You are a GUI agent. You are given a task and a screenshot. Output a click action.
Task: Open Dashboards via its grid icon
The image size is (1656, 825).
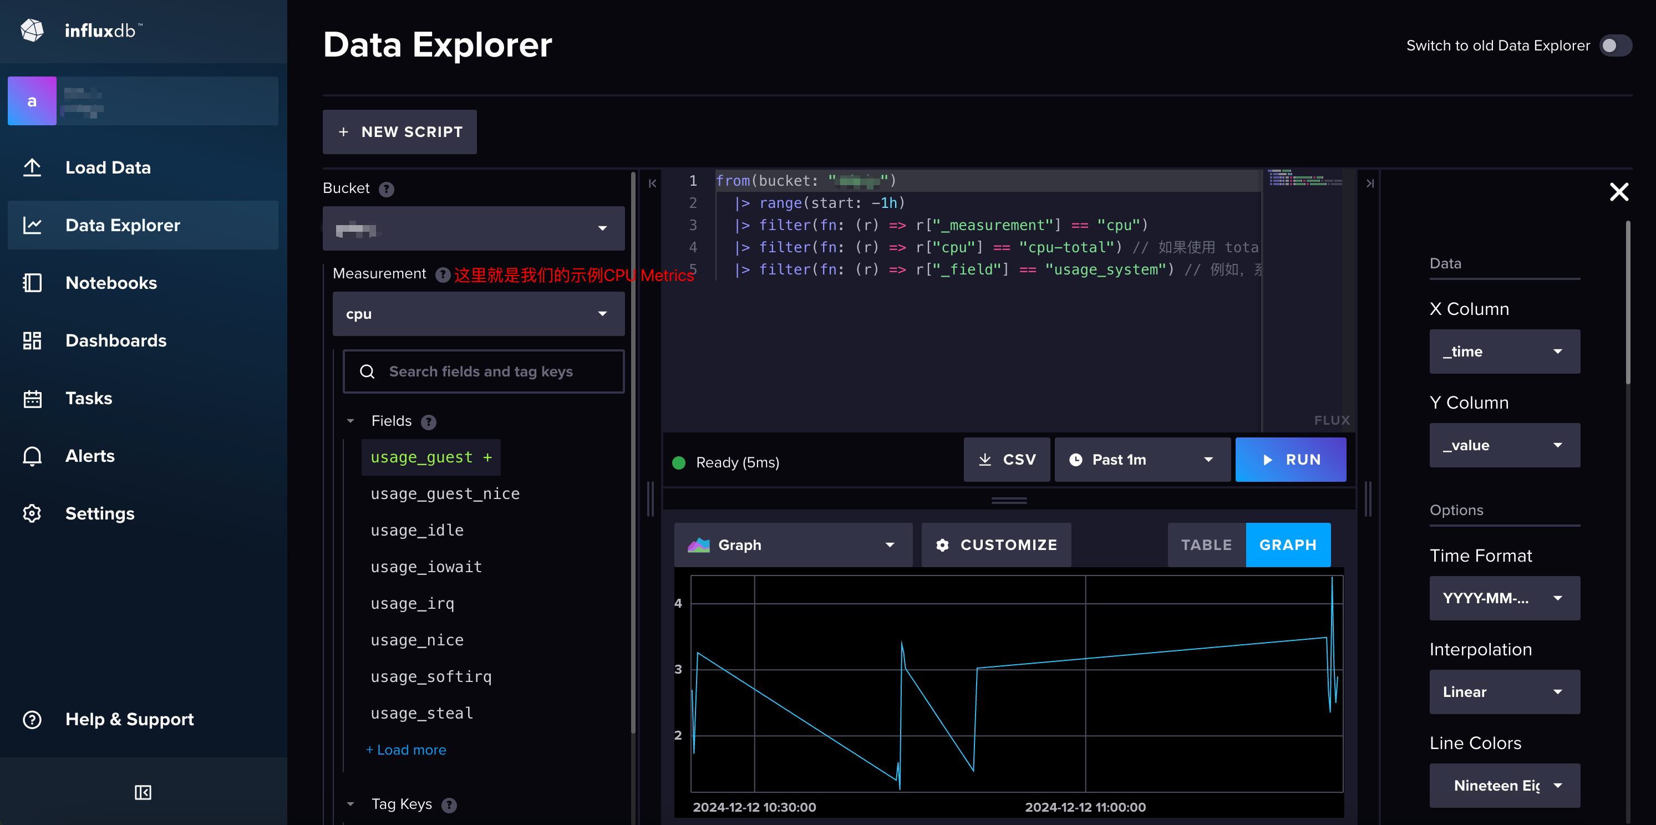point(32,340)
